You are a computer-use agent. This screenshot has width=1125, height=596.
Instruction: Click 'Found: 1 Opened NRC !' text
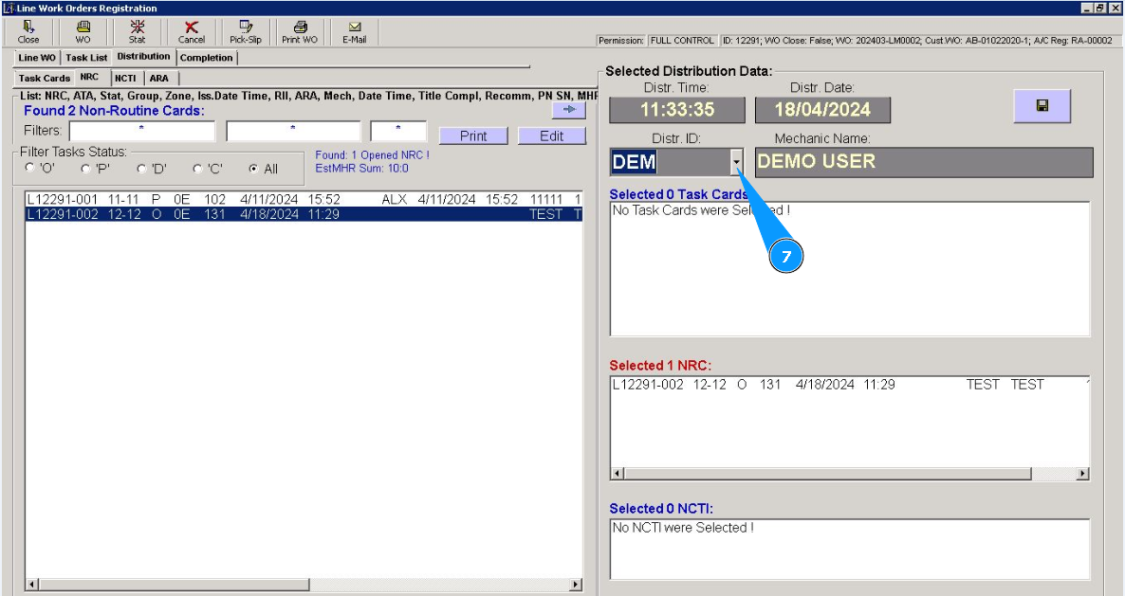click(x=373, y=154)
